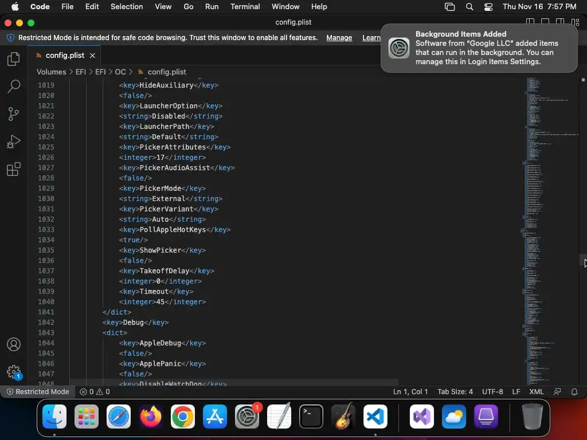587x440 pixels.
Task: Click Ln 1, Col 1 in status bar
Action: point(410,392)
